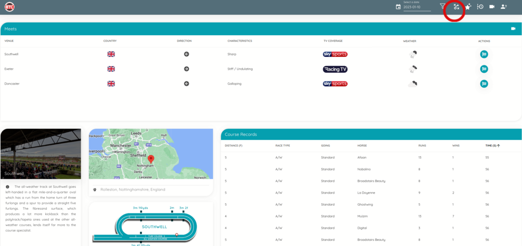This screenshot has width=522, height=246.
Task: Click the flag action button for Southwell
Action: tap(484, 54)
